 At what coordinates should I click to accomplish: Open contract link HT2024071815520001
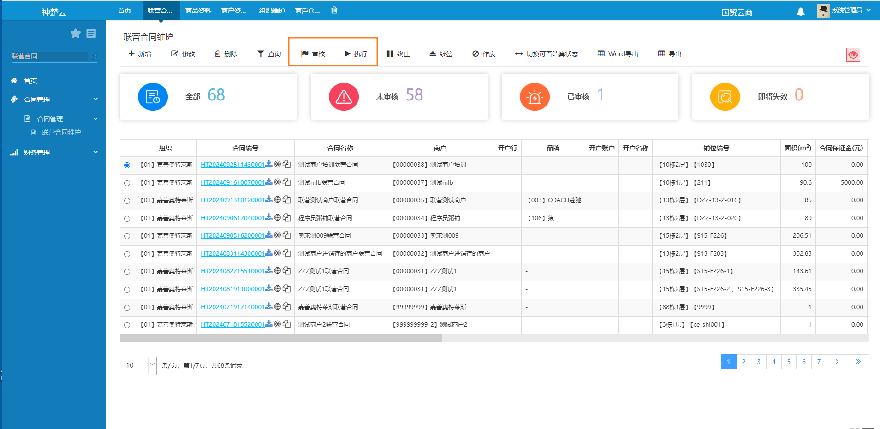click(x=233, y=324)
